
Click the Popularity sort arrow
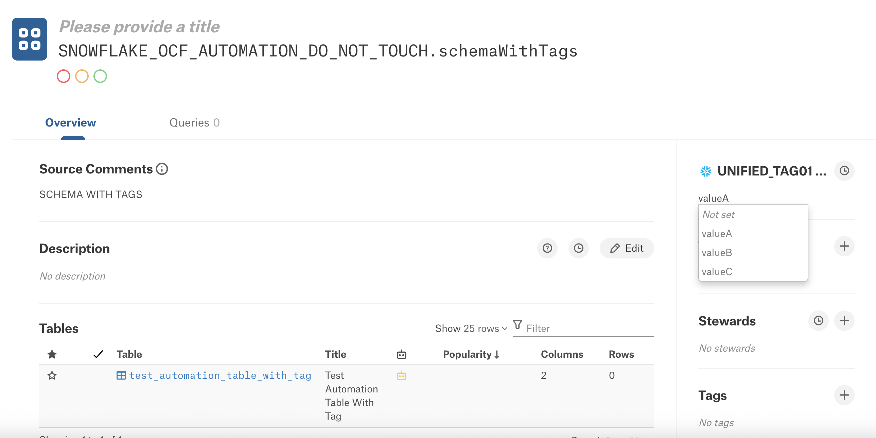[x=497, y=355]
